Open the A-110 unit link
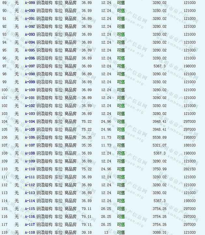205x235 pixels. point(30,169)
